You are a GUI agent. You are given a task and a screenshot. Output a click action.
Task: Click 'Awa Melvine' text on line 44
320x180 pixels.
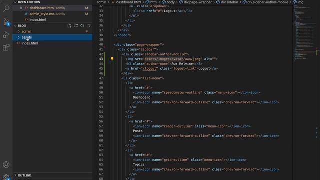(182, 64)
